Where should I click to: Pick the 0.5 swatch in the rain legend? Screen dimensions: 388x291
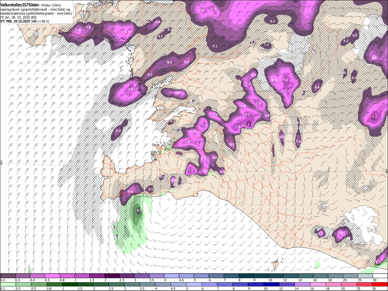(39, 284)
